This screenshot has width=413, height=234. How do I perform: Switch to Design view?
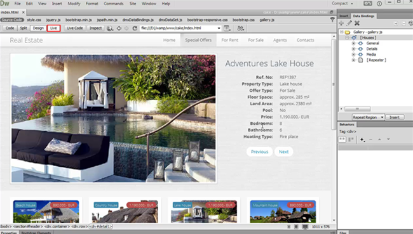38,28
